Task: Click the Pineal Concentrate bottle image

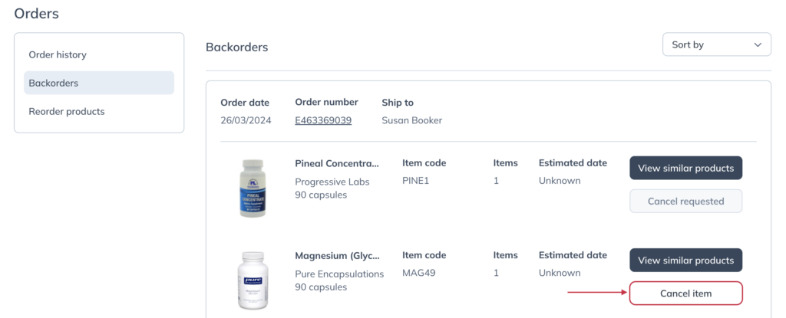Action: 252,188
